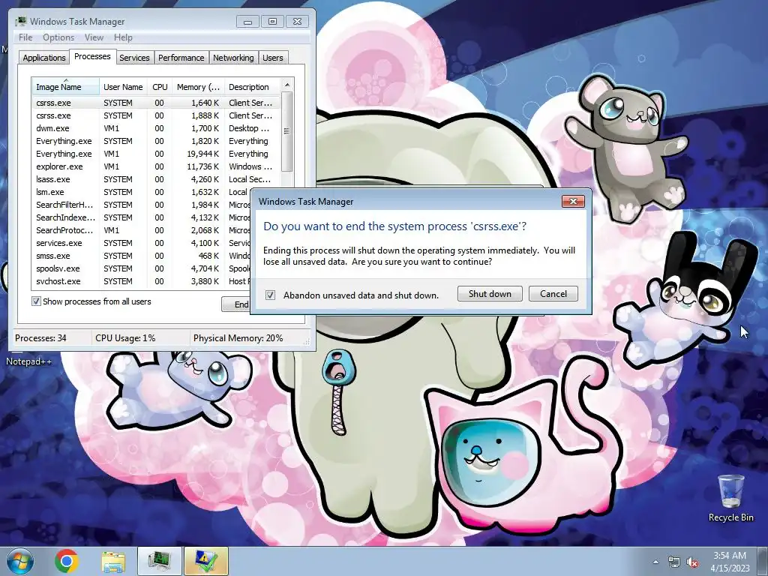Click 'CPU Usage: 1%' status bar entry

click(x=125, y=338)
